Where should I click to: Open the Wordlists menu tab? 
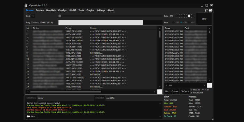click(51, 10)
